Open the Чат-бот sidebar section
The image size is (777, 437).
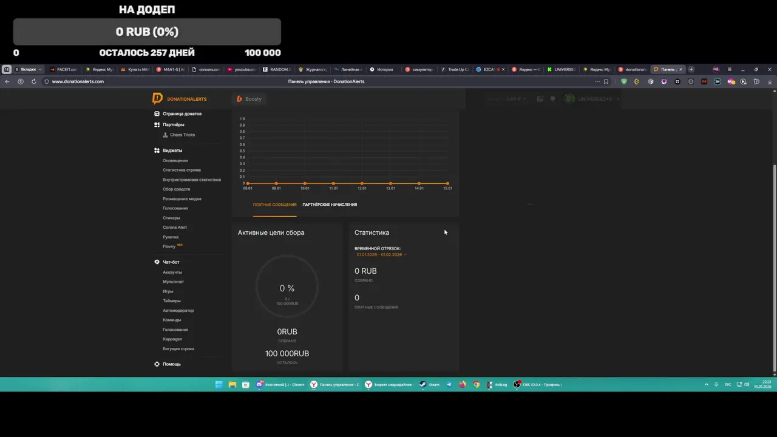pyautogui.click(x=167, y=262)
